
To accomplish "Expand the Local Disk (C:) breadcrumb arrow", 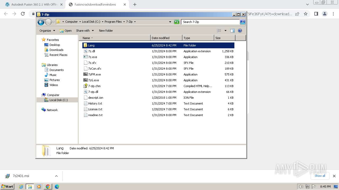I will [102, 22].
